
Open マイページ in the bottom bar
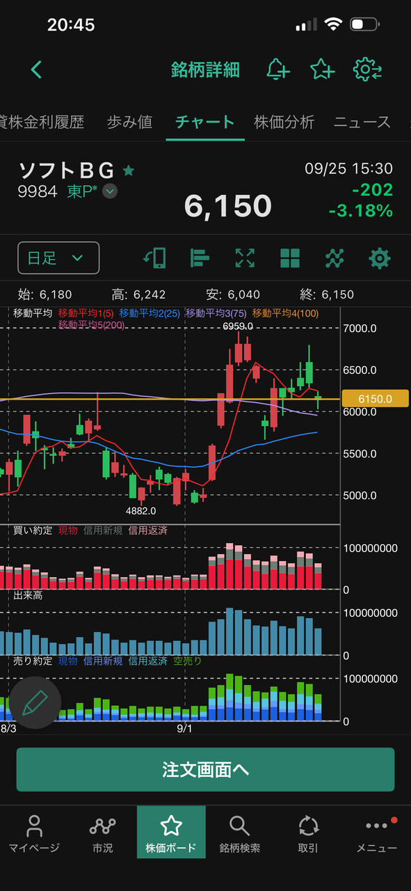click(x=34, y=832)
